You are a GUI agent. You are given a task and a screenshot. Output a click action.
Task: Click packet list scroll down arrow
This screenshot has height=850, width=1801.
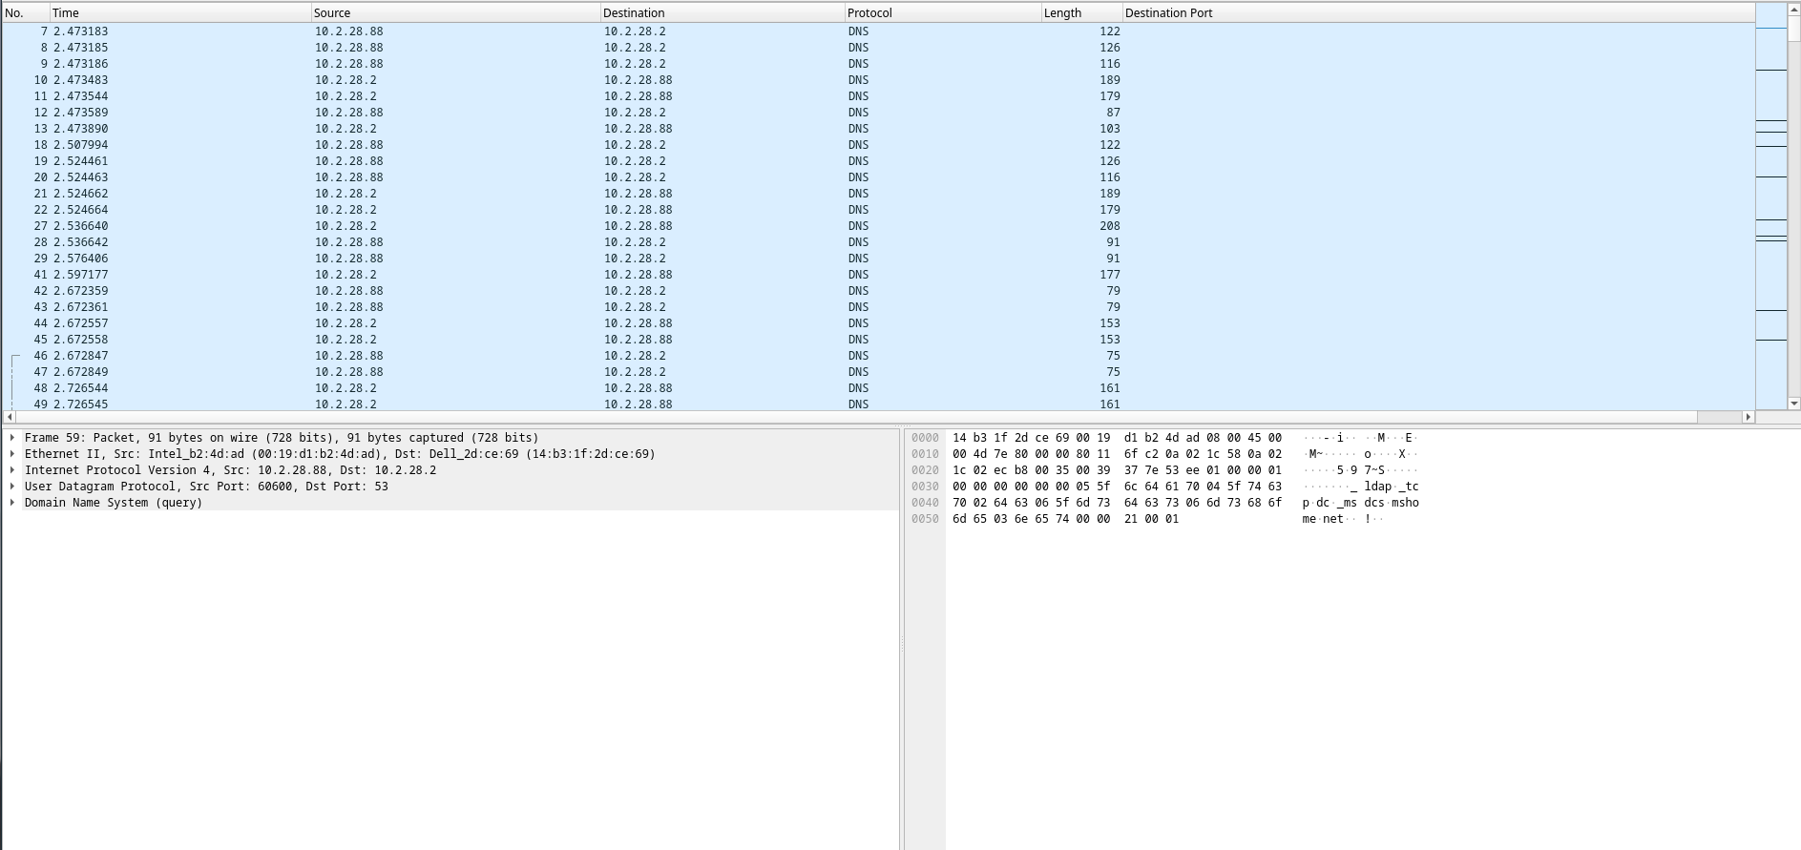[x=1793, y=404]
